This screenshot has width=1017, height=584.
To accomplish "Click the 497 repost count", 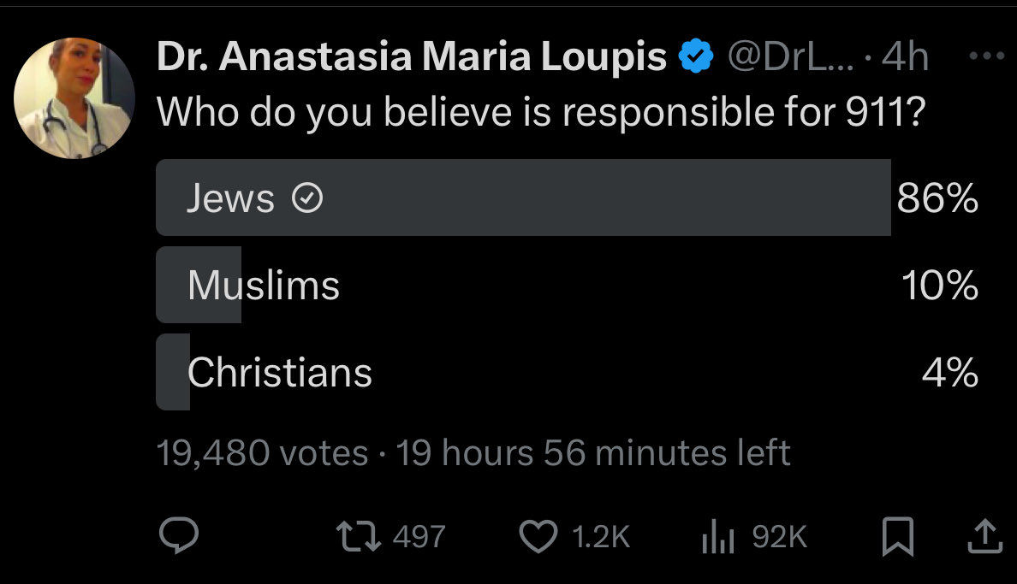I will coord(419,536).
